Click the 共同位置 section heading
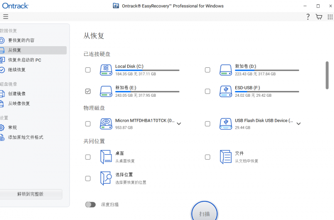334x220 pixels. 94,141
